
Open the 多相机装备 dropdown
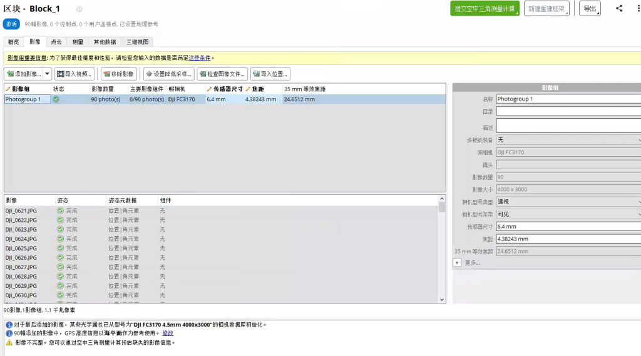click(x=568, y=140)
